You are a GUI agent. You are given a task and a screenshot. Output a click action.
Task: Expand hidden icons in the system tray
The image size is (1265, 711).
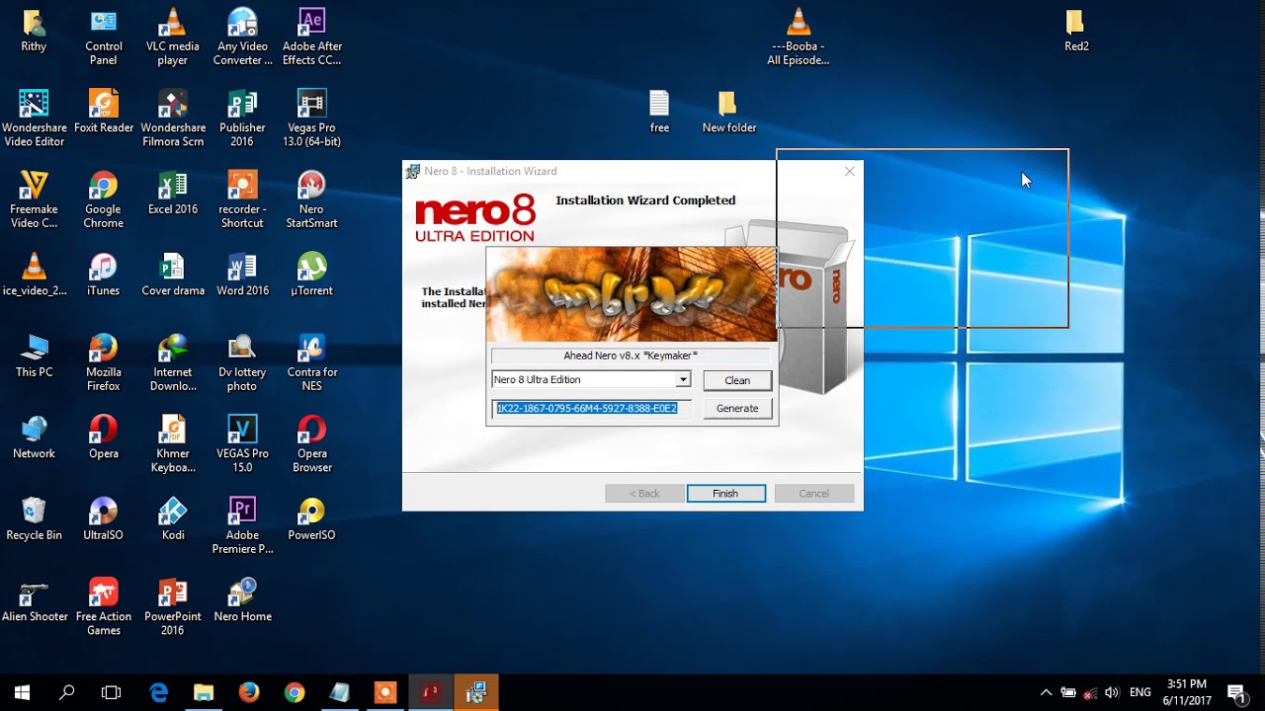[x=1045, y=691]
